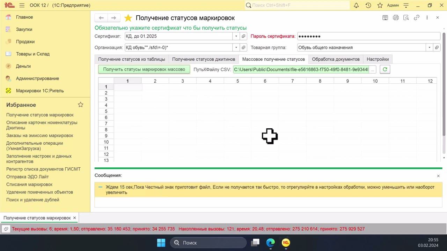The image size is (447, 251).
Task: Open the Главное section
Action: point(24,17)
